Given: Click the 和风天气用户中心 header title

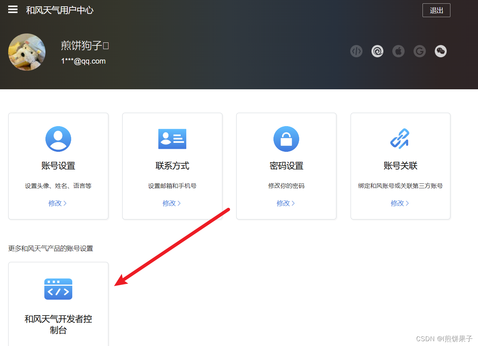Looking at the screenshot, I should (60, 10).
